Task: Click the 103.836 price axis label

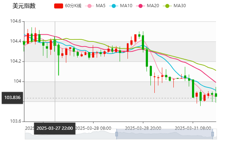Action: click(x=12, y=97)
